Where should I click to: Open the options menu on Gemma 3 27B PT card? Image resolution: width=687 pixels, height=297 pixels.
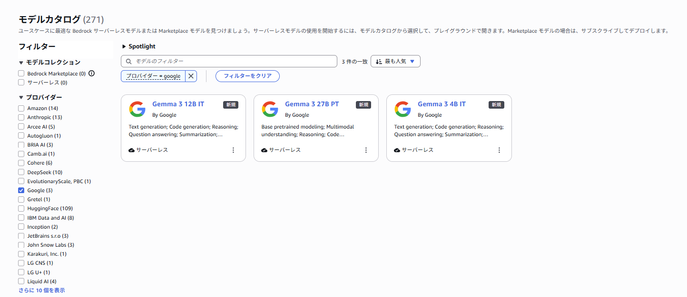tap(366, 149)
